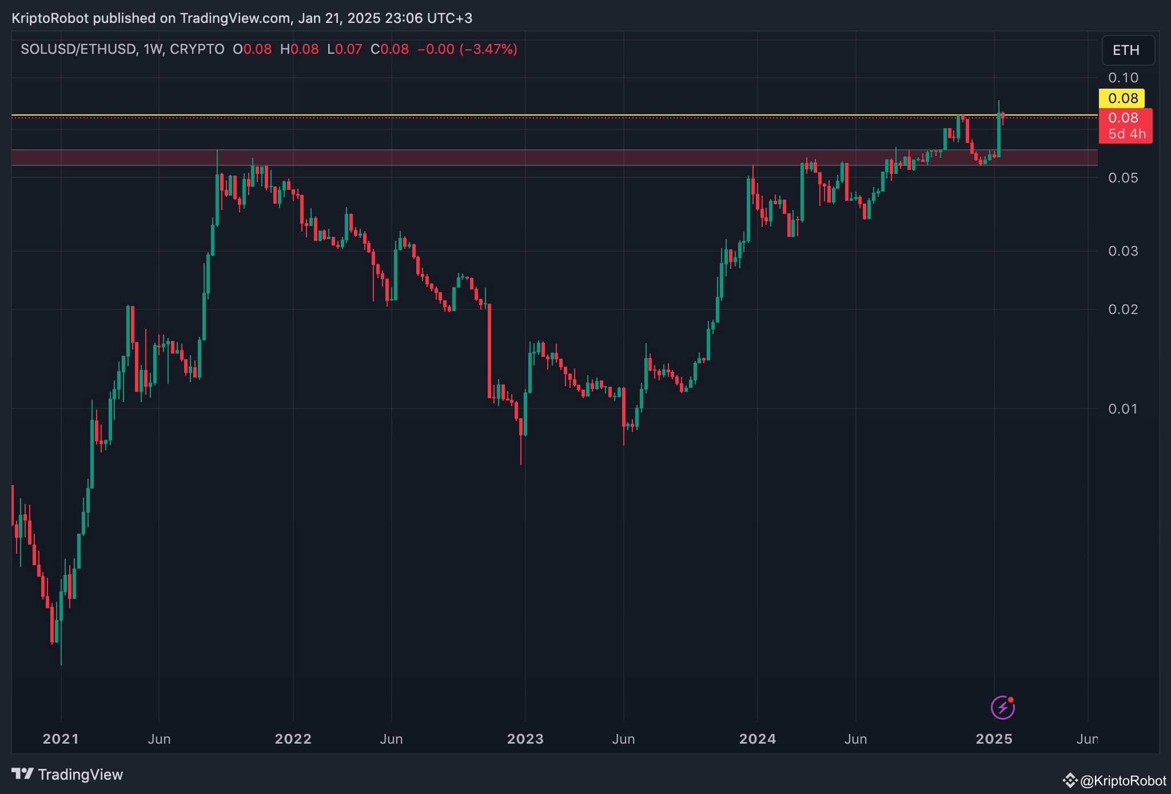Click the purple lightning bolt icon
The height and width of the screenshot is (794, 1171).
pos(1002,708)
